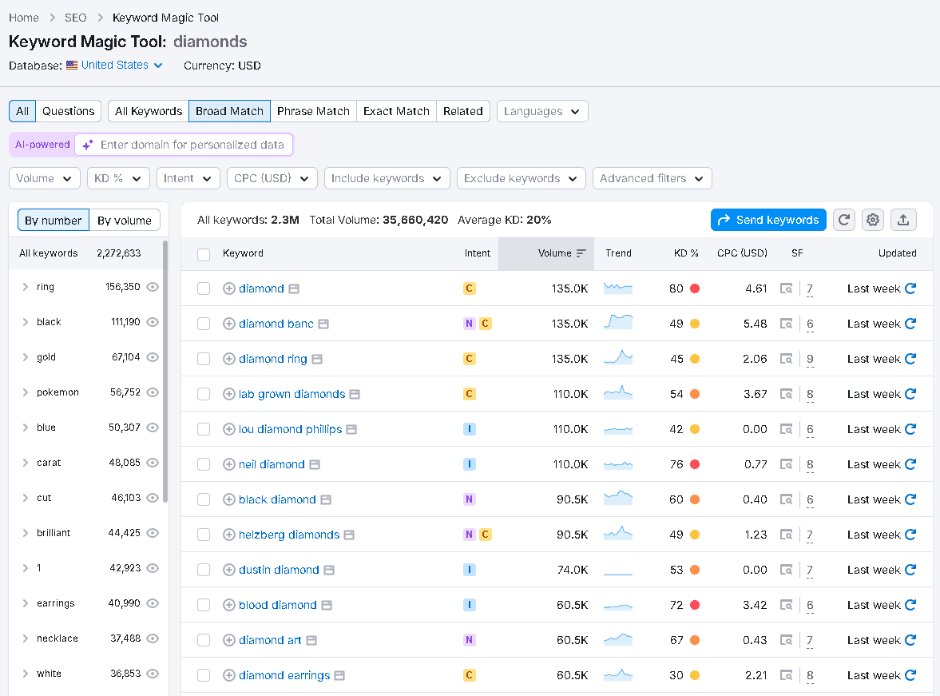The image size is (940, 696).
Task: Check the 'diamond' row checkbox
Action: pos(204,288)
